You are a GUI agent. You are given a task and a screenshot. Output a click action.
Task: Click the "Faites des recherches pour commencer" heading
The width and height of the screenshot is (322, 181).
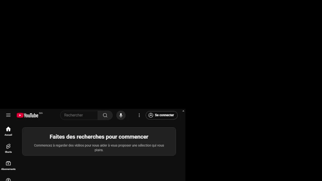[99, 137]
